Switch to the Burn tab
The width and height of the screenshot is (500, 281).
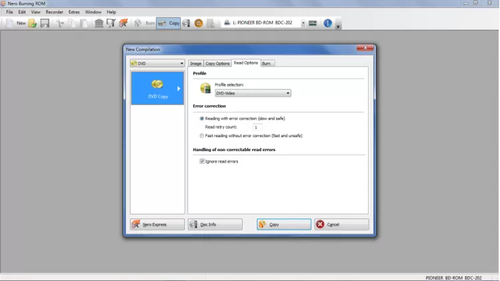coord(267,63)
